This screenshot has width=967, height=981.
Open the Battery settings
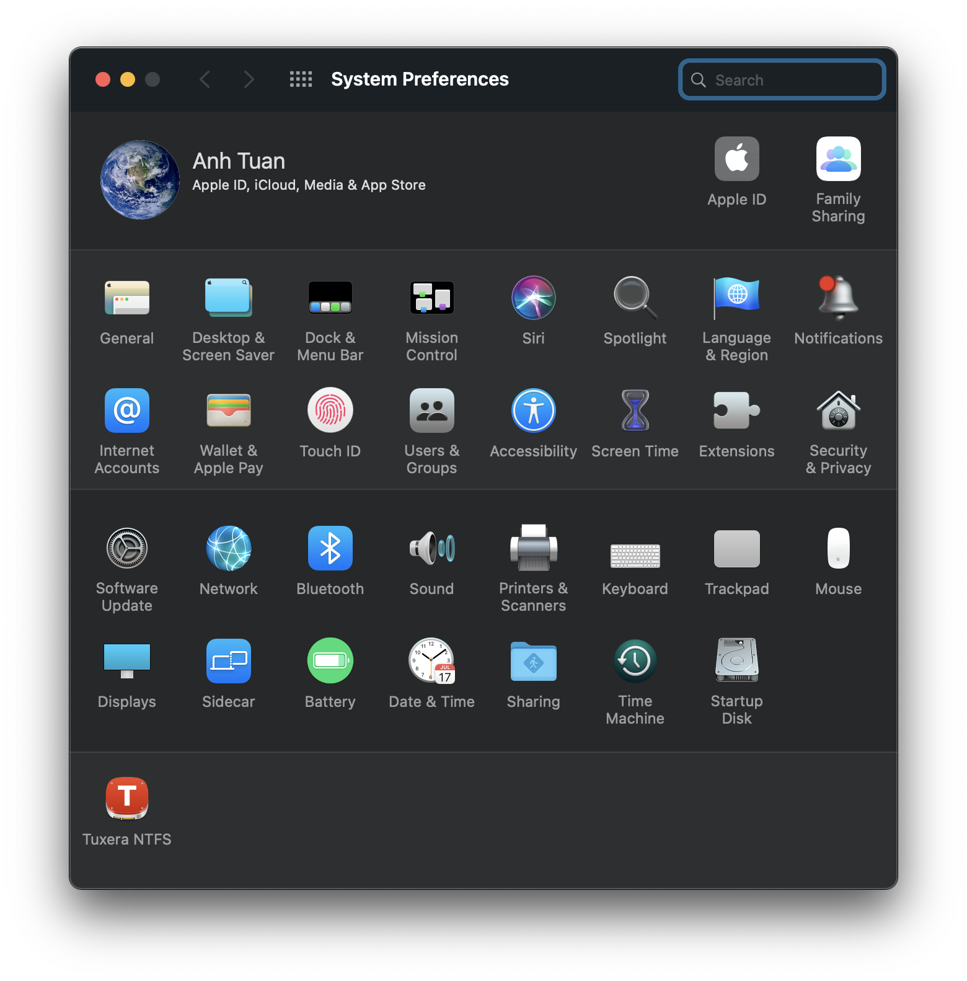coord(330,662)
